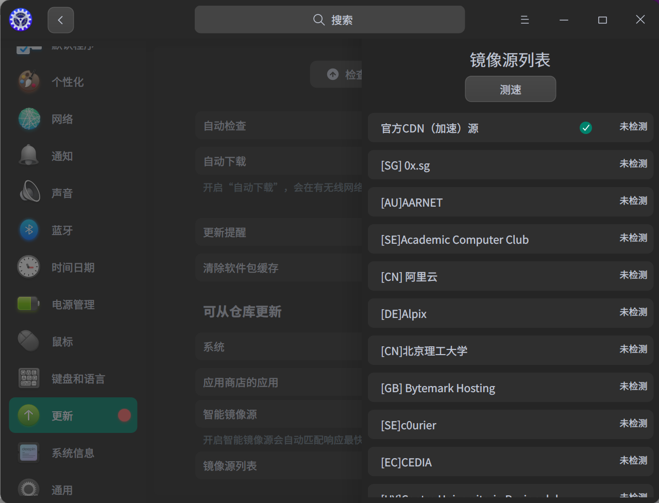
Task: Open the 通知 settings page
Action: pyautogui.click(x=73, y=156)
